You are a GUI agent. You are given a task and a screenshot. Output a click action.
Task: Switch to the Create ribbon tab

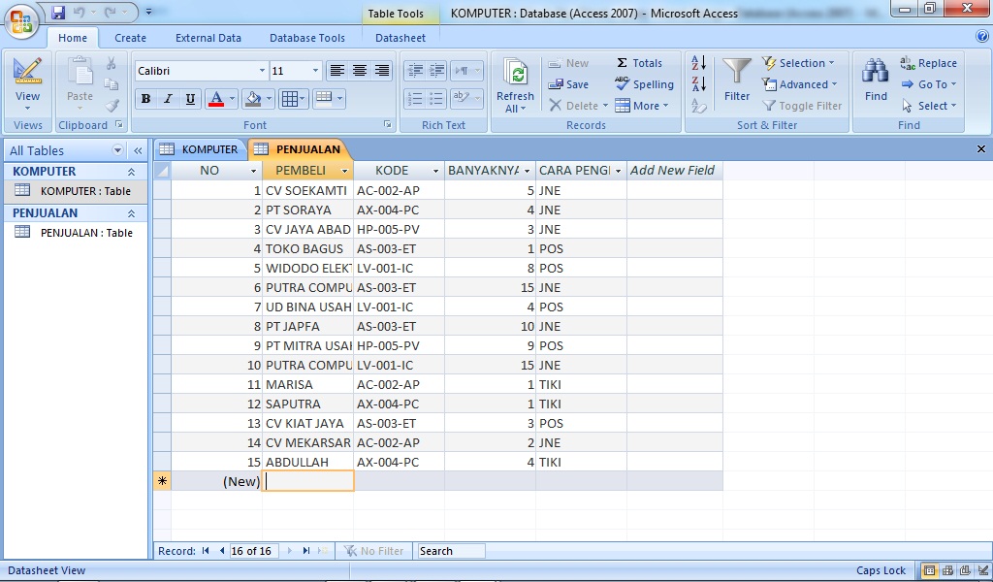coord(130,37)
